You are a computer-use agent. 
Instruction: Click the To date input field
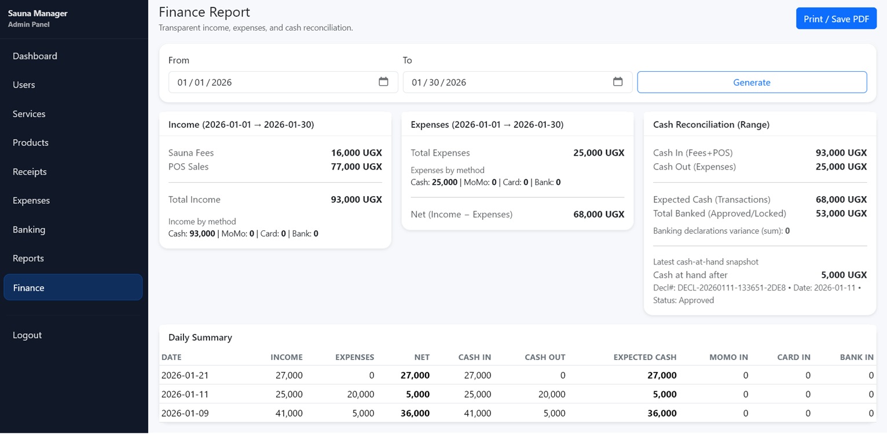tap(507, 82)
